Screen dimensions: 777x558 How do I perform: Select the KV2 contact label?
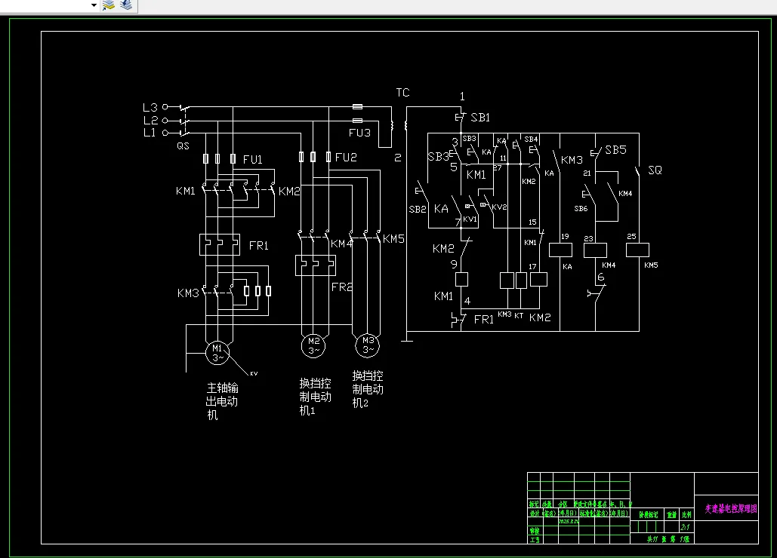coord(500,207)
